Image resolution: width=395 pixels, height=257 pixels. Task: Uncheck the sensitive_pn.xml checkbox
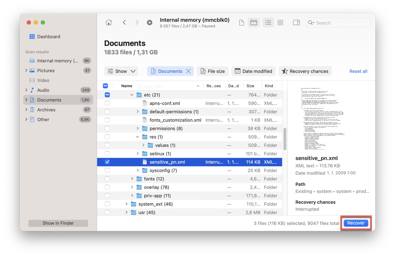(x=107, y=162)
